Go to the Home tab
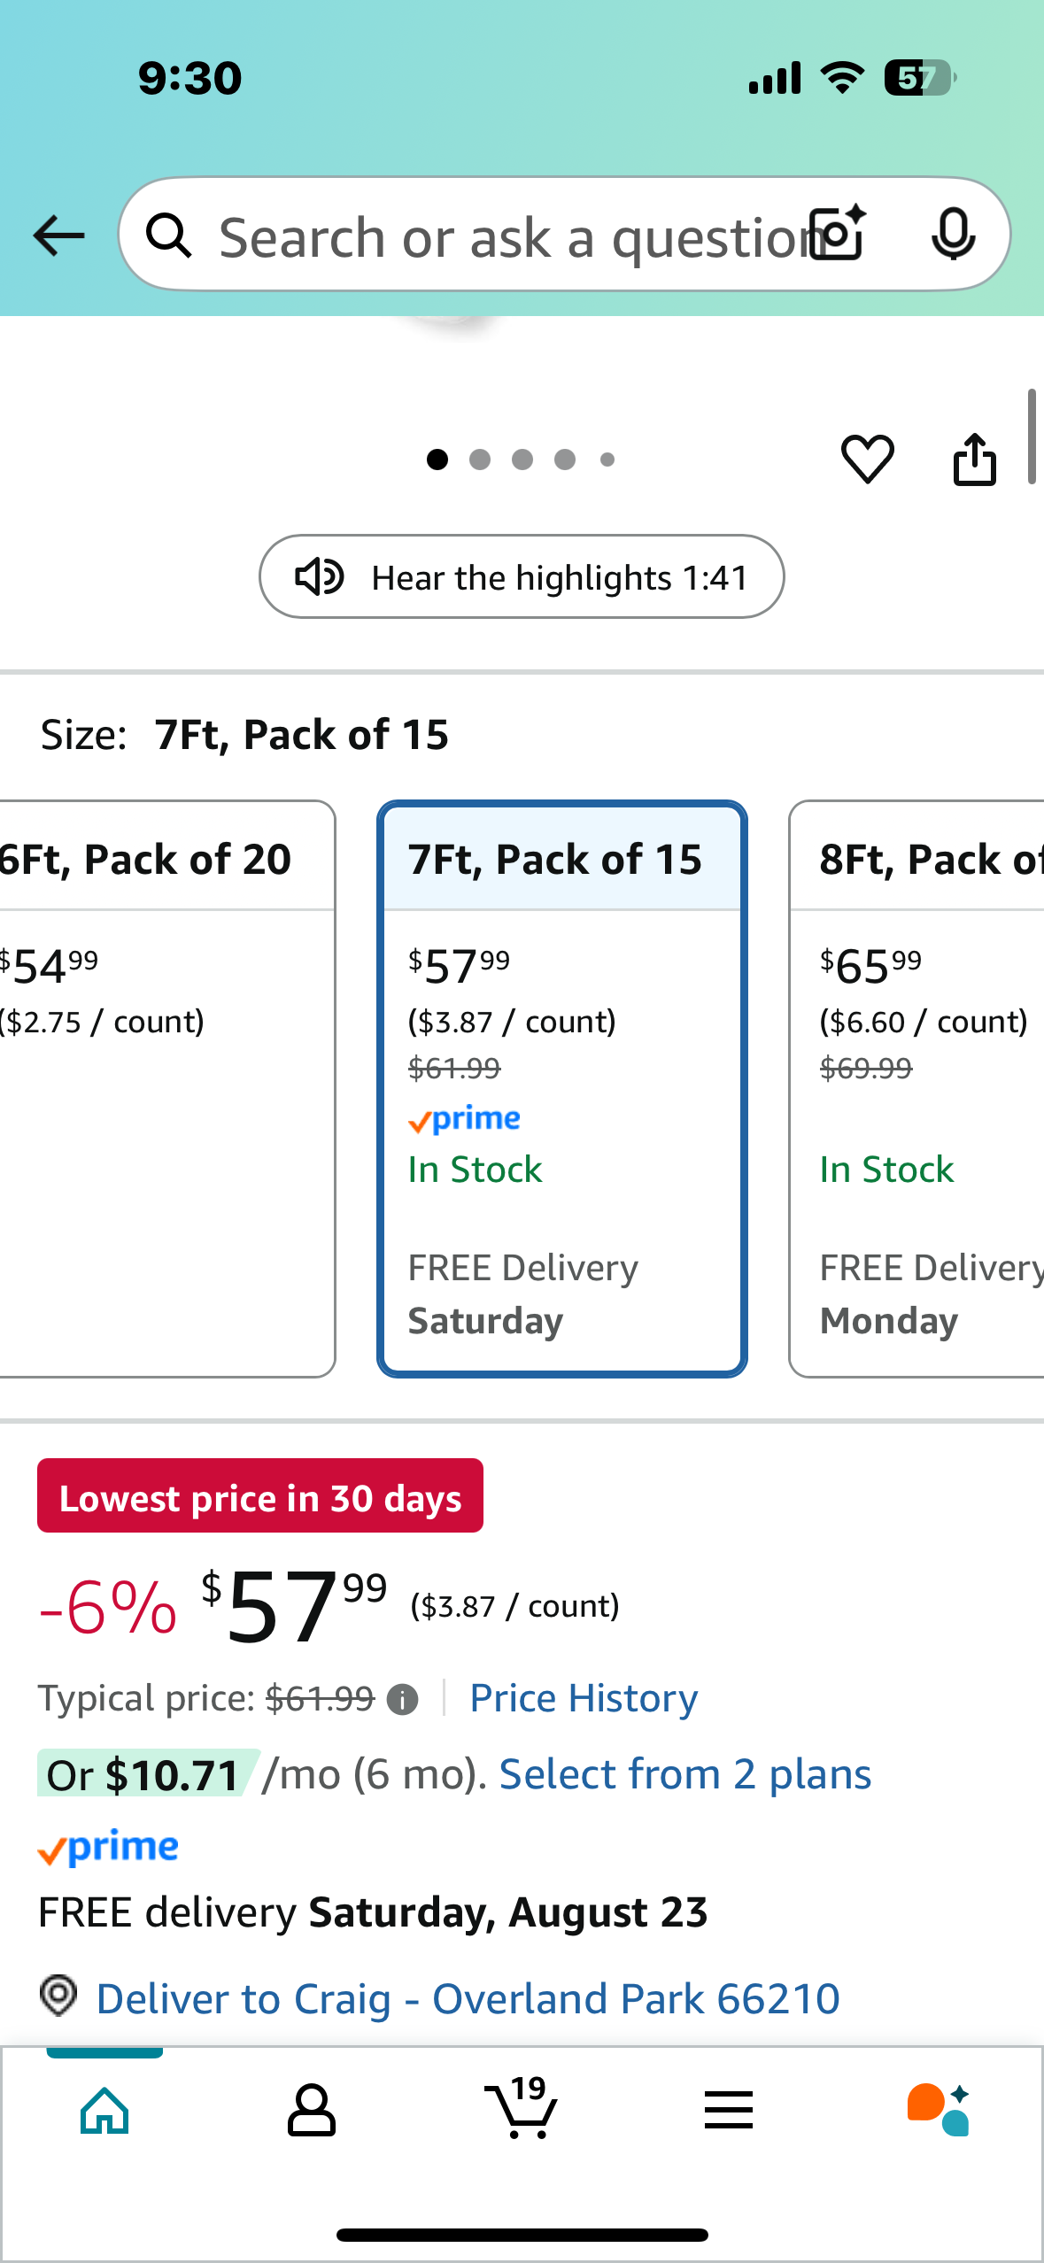 (x=104, y=2110)
